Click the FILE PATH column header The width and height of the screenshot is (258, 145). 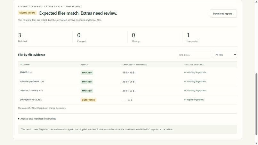coord(25,65)
